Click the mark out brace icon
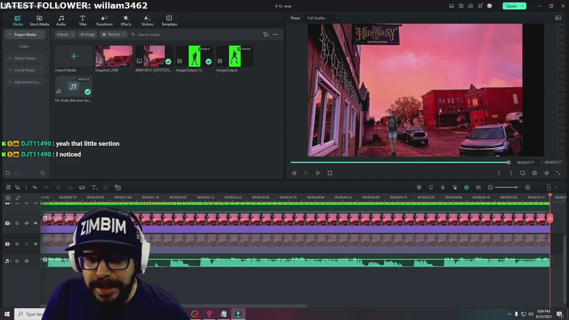Image resolution: width=569 pixels, height=320 pixels. (511, 173)
